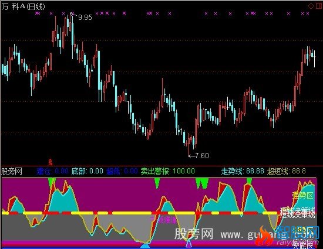This screenshot has height=249, width=323.
Task: Click the 底部: 0.00 indicator value
Action: click(x=88, y=171)
